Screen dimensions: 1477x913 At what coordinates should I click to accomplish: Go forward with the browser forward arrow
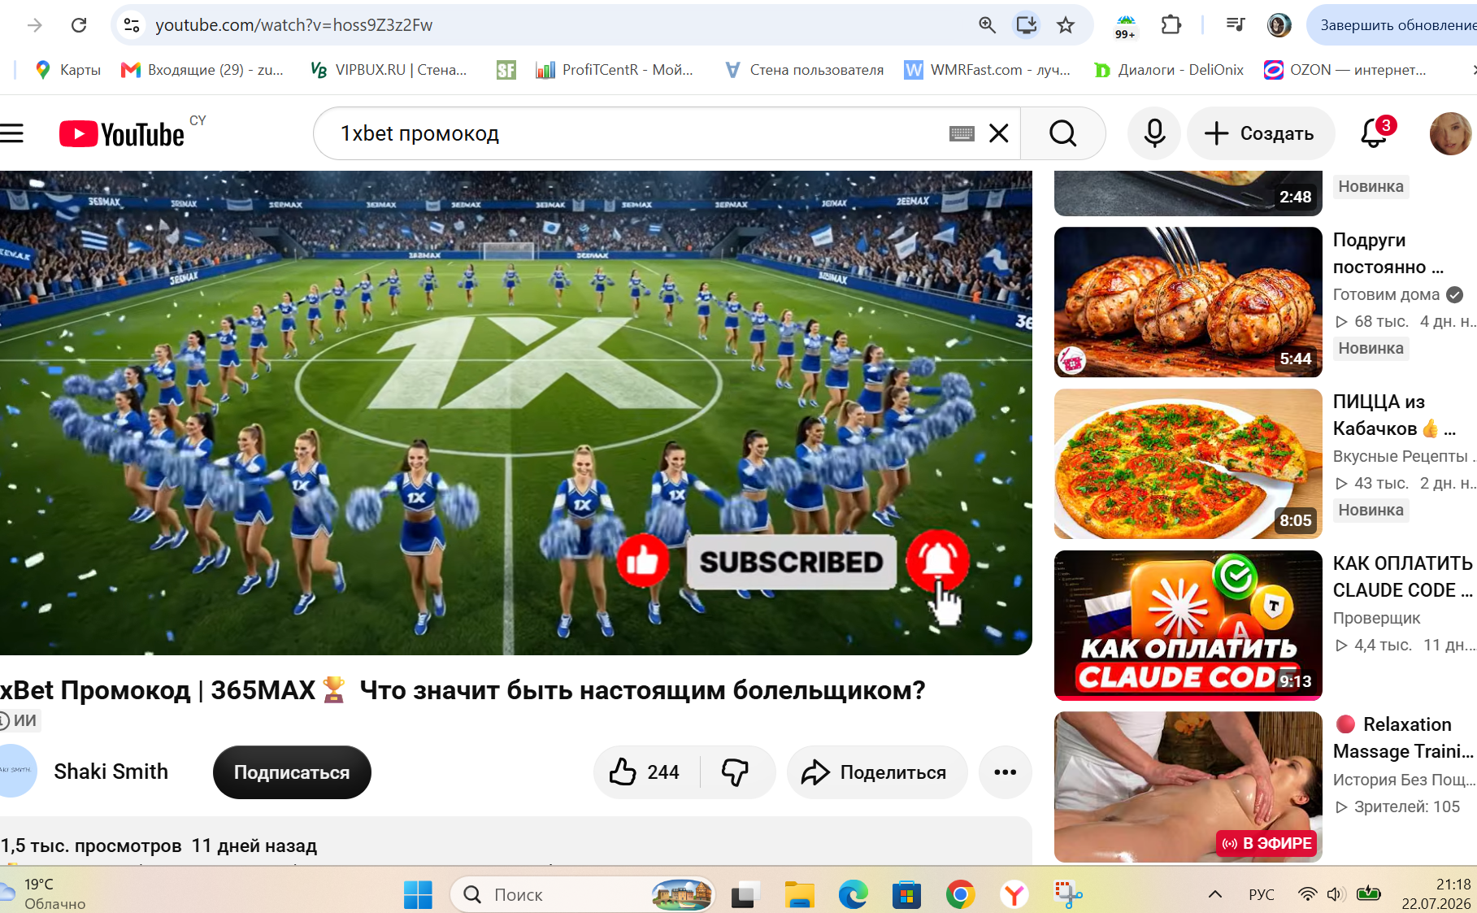(35, 25)
